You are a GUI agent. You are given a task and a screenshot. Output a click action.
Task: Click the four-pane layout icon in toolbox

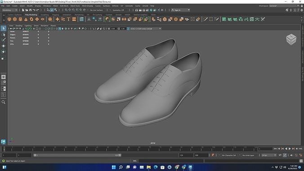coord(4,83)
